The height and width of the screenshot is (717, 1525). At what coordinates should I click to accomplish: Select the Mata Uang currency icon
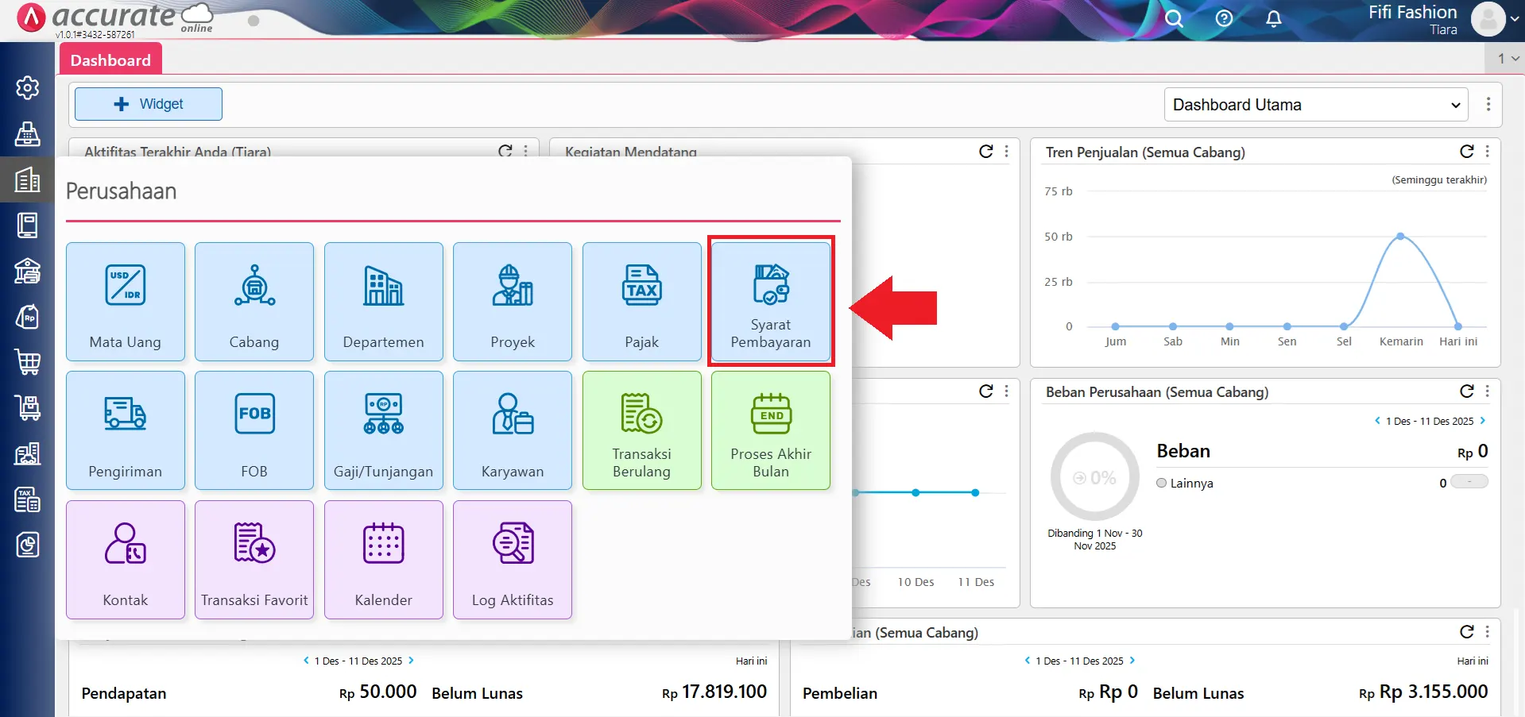pyautogui.click(x=125, y=286)
